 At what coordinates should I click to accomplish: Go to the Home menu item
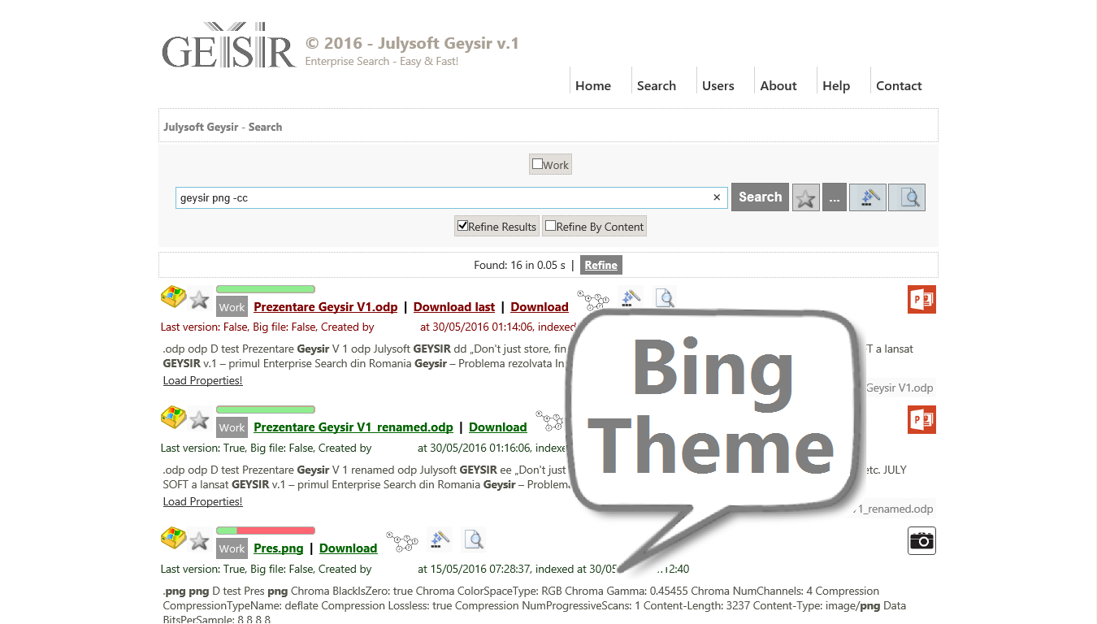(x=593, y=85)
